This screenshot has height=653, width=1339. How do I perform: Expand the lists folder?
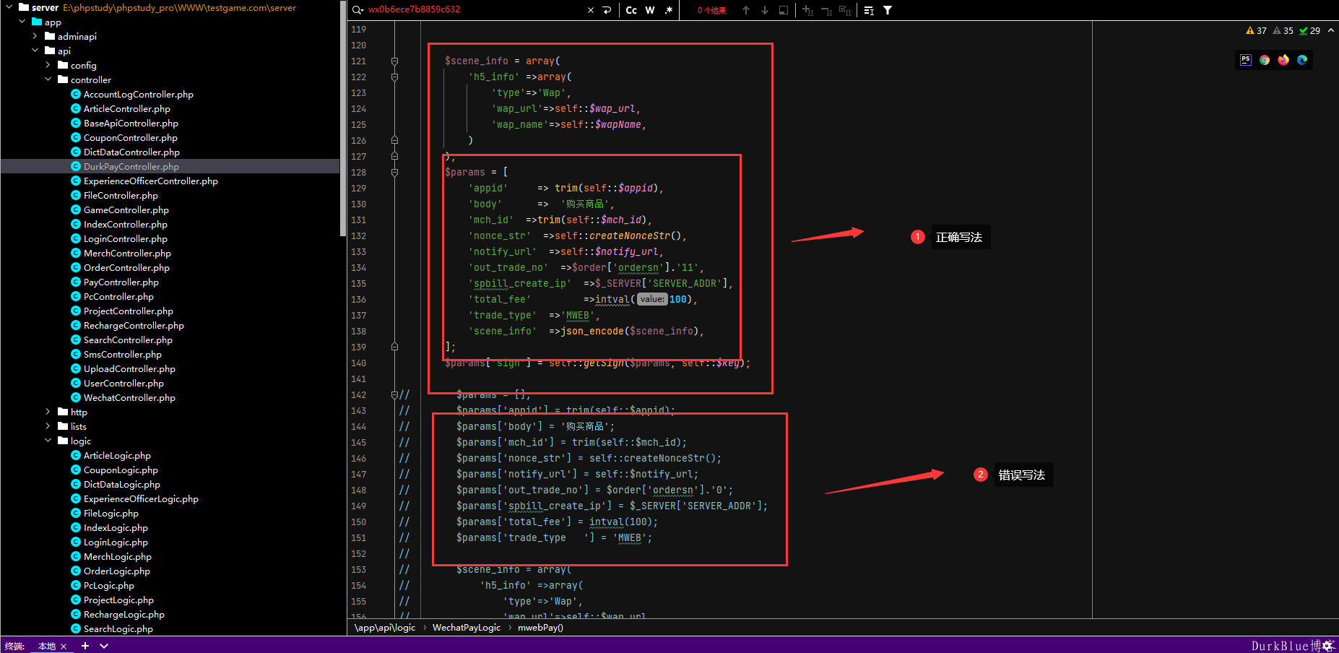coord(48,426)
